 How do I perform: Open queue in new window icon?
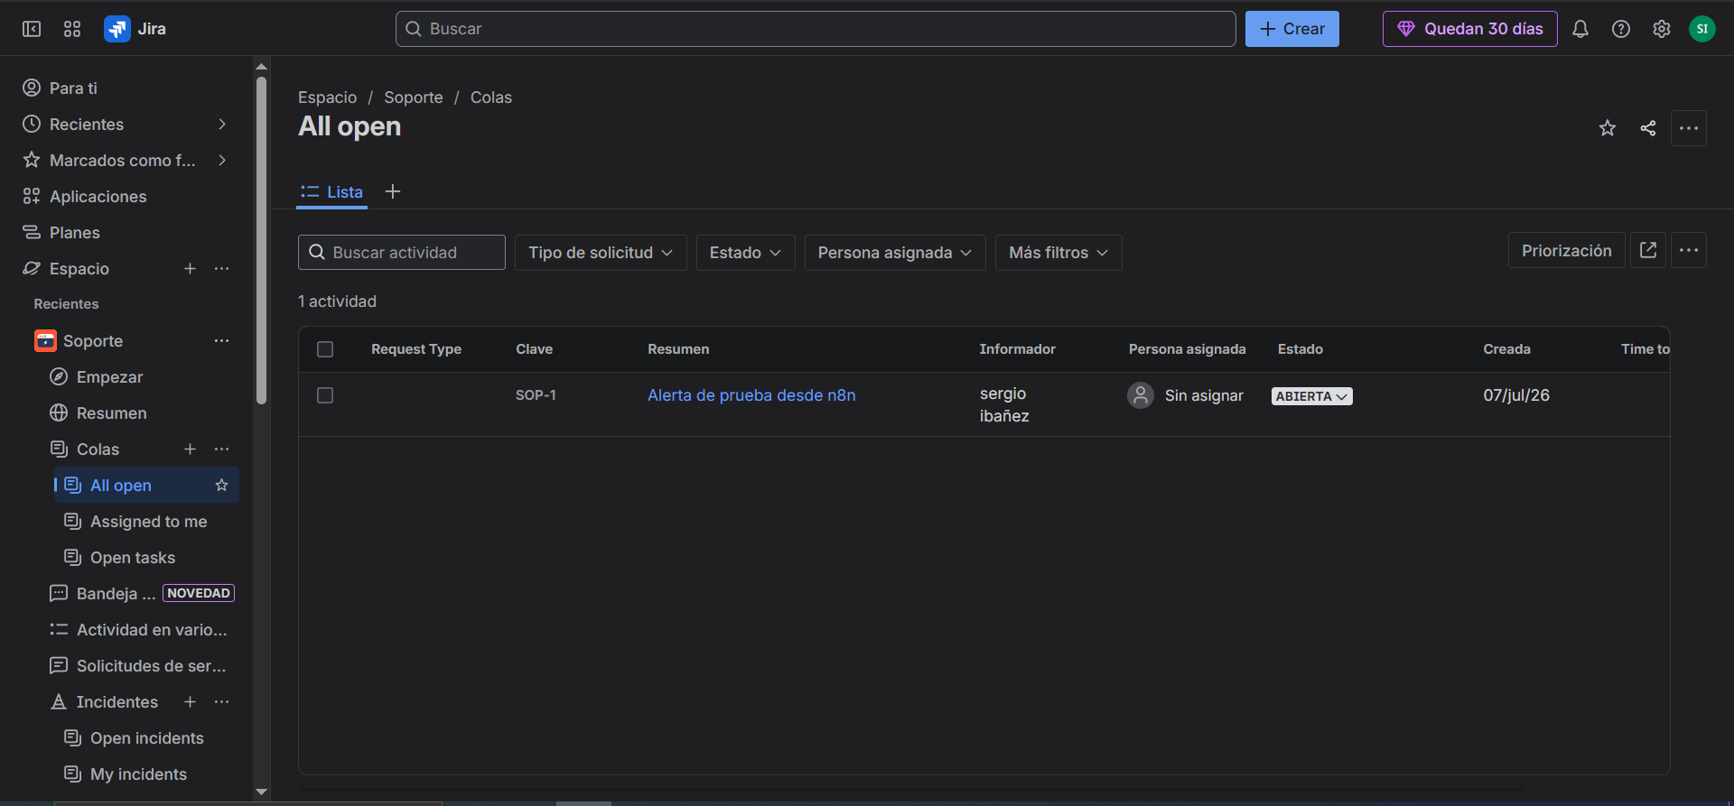[1647, 250]
